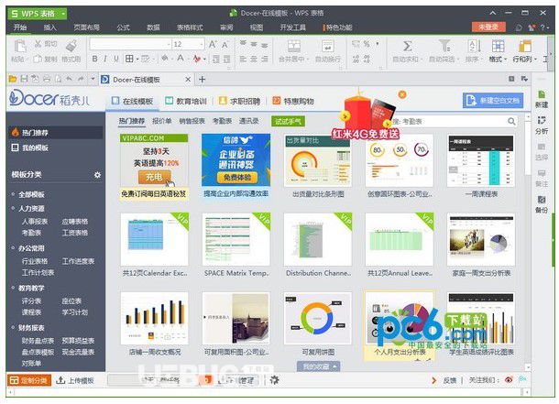Close the Docer-在线模板 document tab
Viewport: 559px width, 404px height.
pyautogui.click(x=188, y=80)
